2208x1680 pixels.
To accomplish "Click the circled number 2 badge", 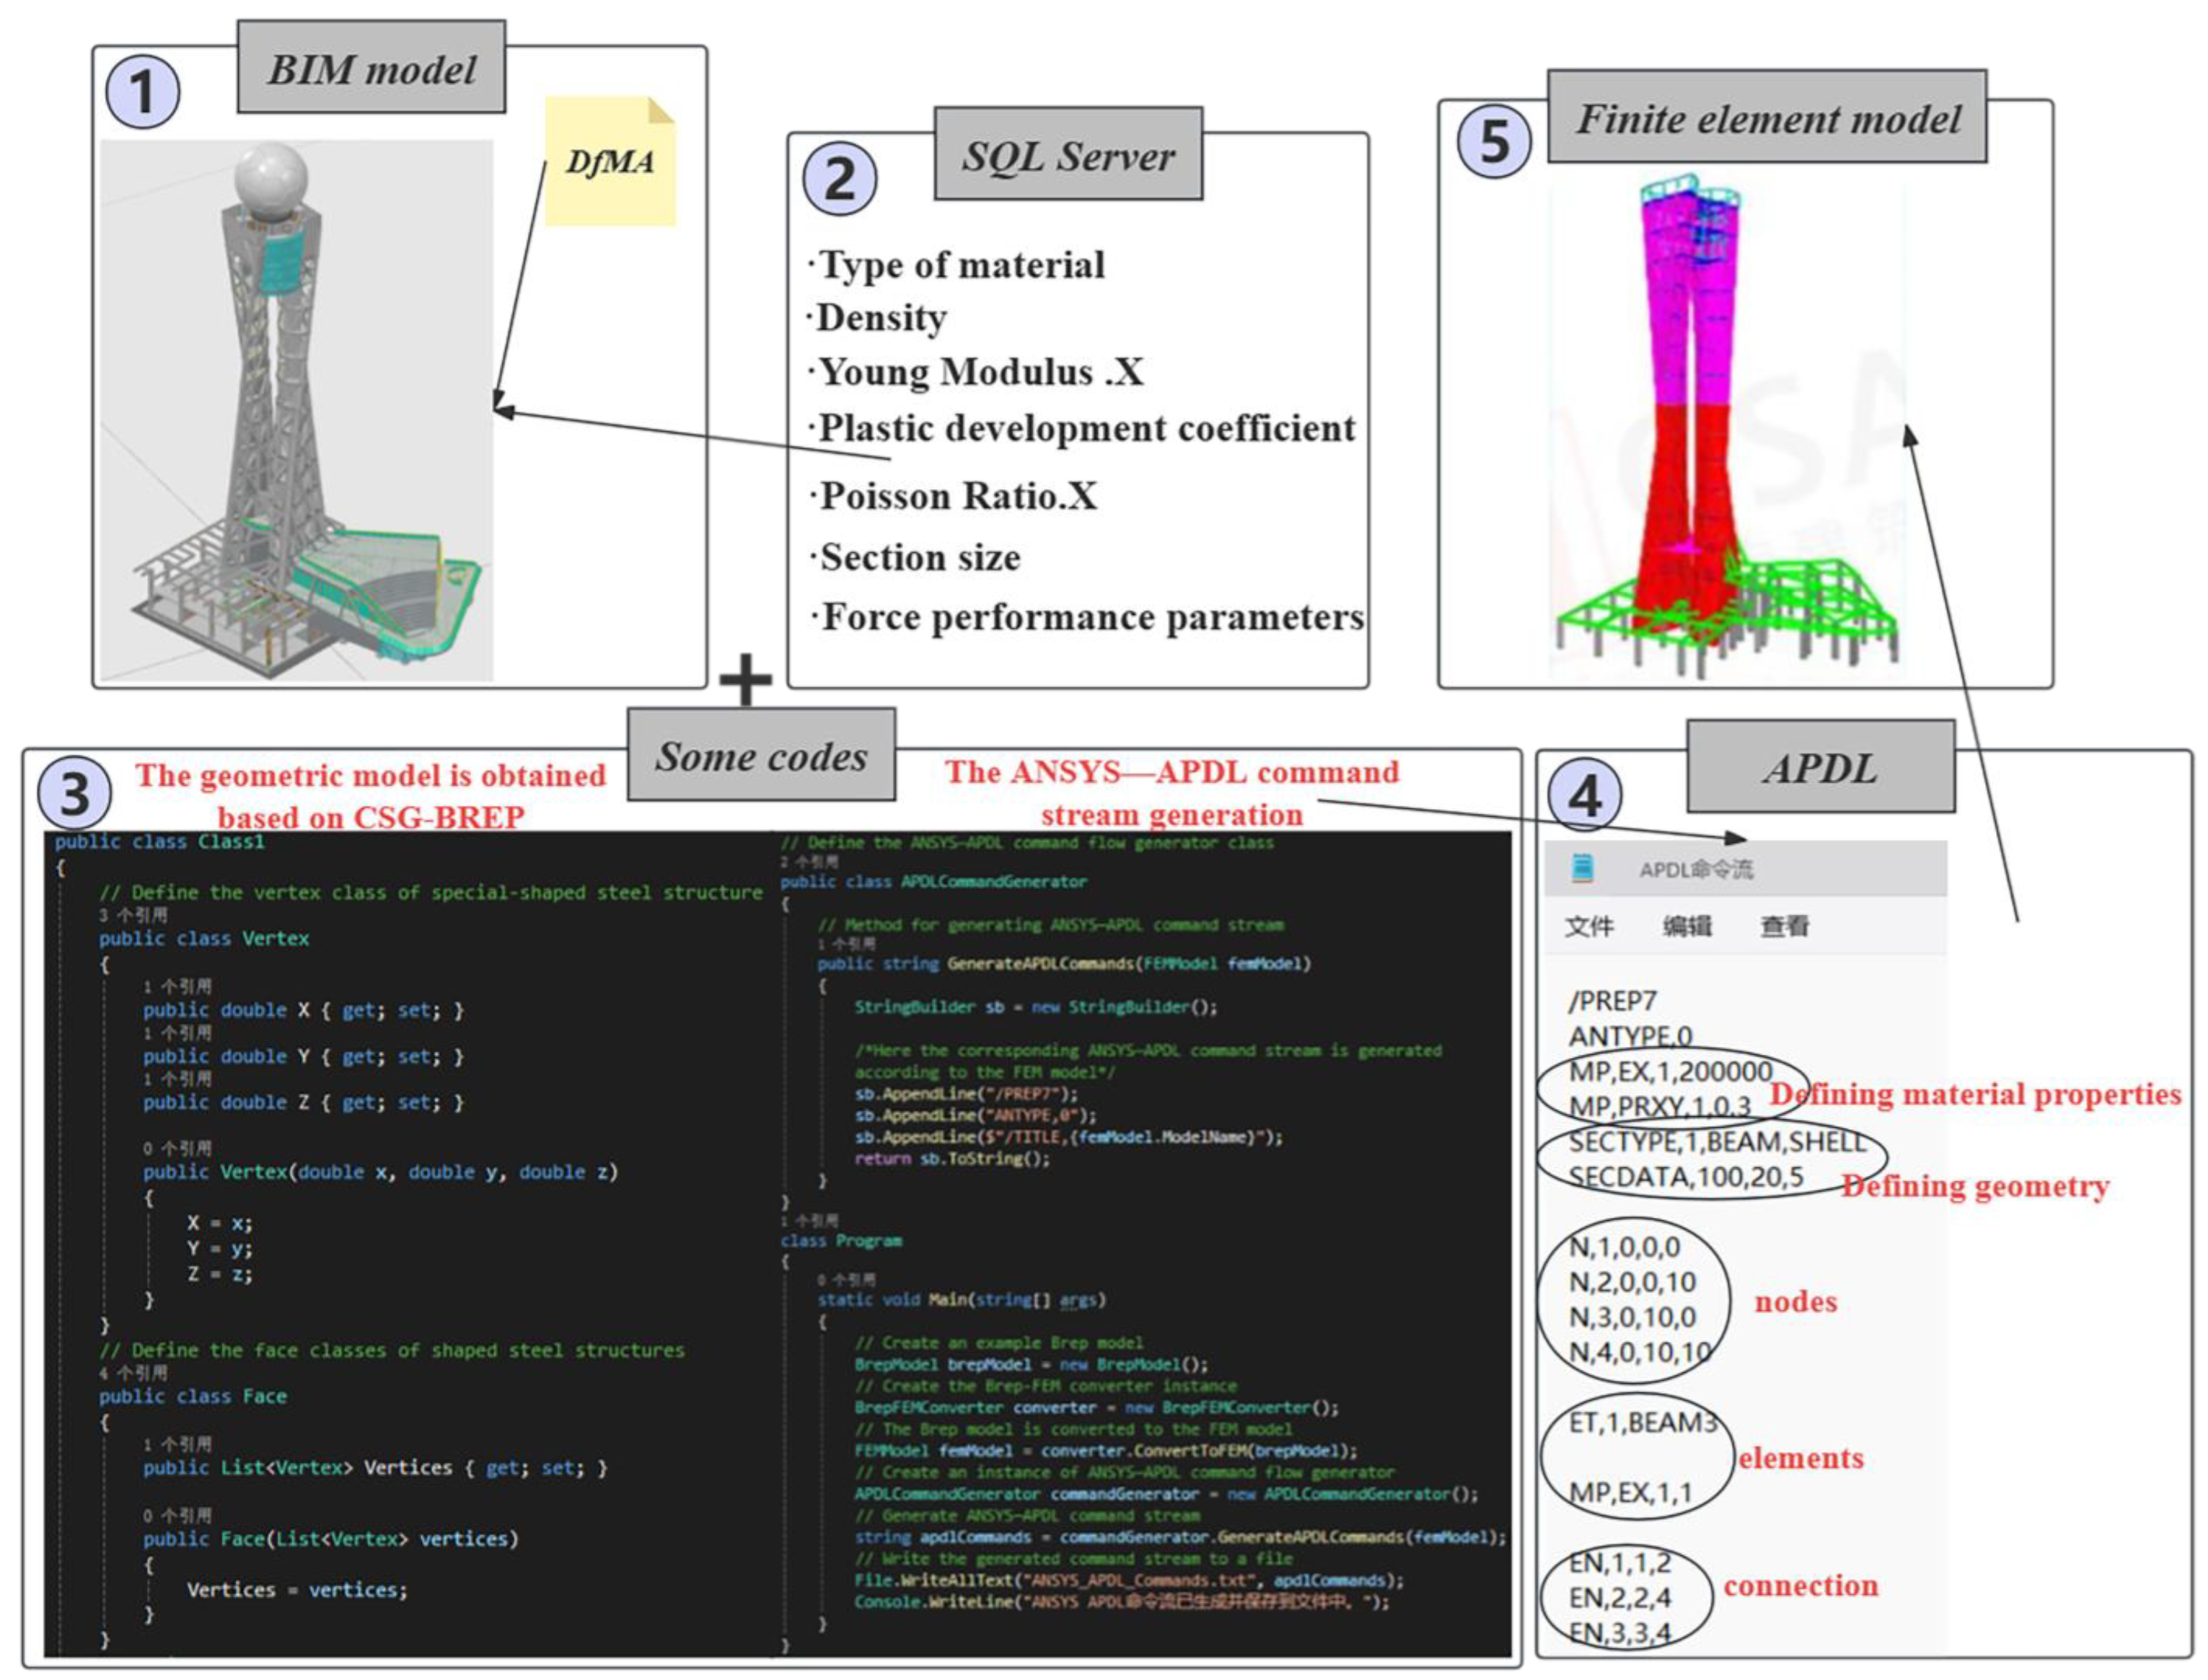I will pos(839,180).
